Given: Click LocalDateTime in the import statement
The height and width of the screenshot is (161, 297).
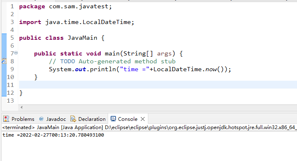Looking at the screenshot, I should (106, 22).
